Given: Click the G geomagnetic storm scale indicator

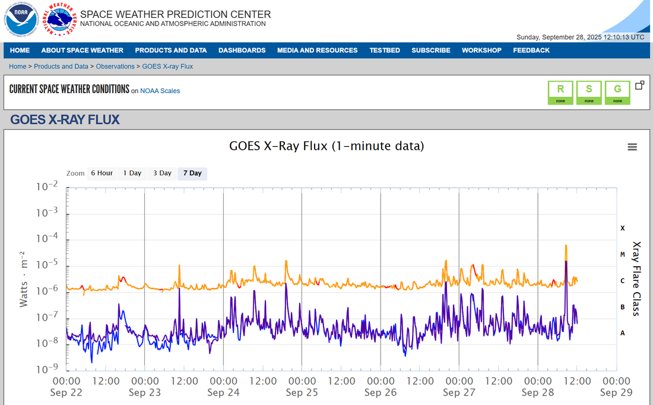Looking at the screenshot, I should (x=617, y=93).
